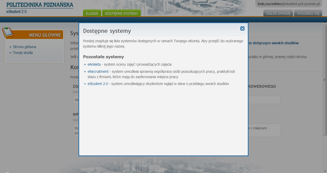Log out with WYLOGUJ SIĘ button
This screenshot has width=327, height=173.
(308, 13)
